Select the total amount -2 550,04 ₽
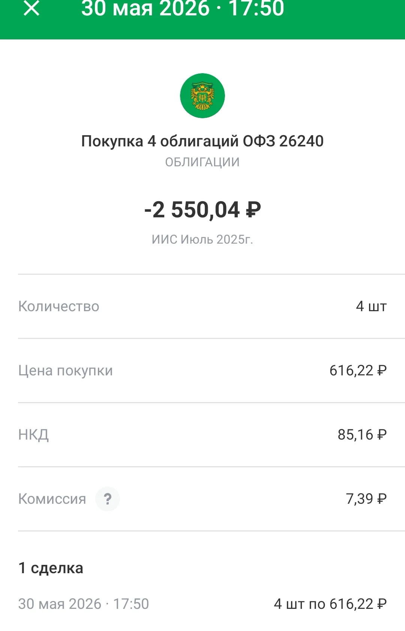This screenshot has width=405, height=631. pyautogui.click(x=202, y=209)
